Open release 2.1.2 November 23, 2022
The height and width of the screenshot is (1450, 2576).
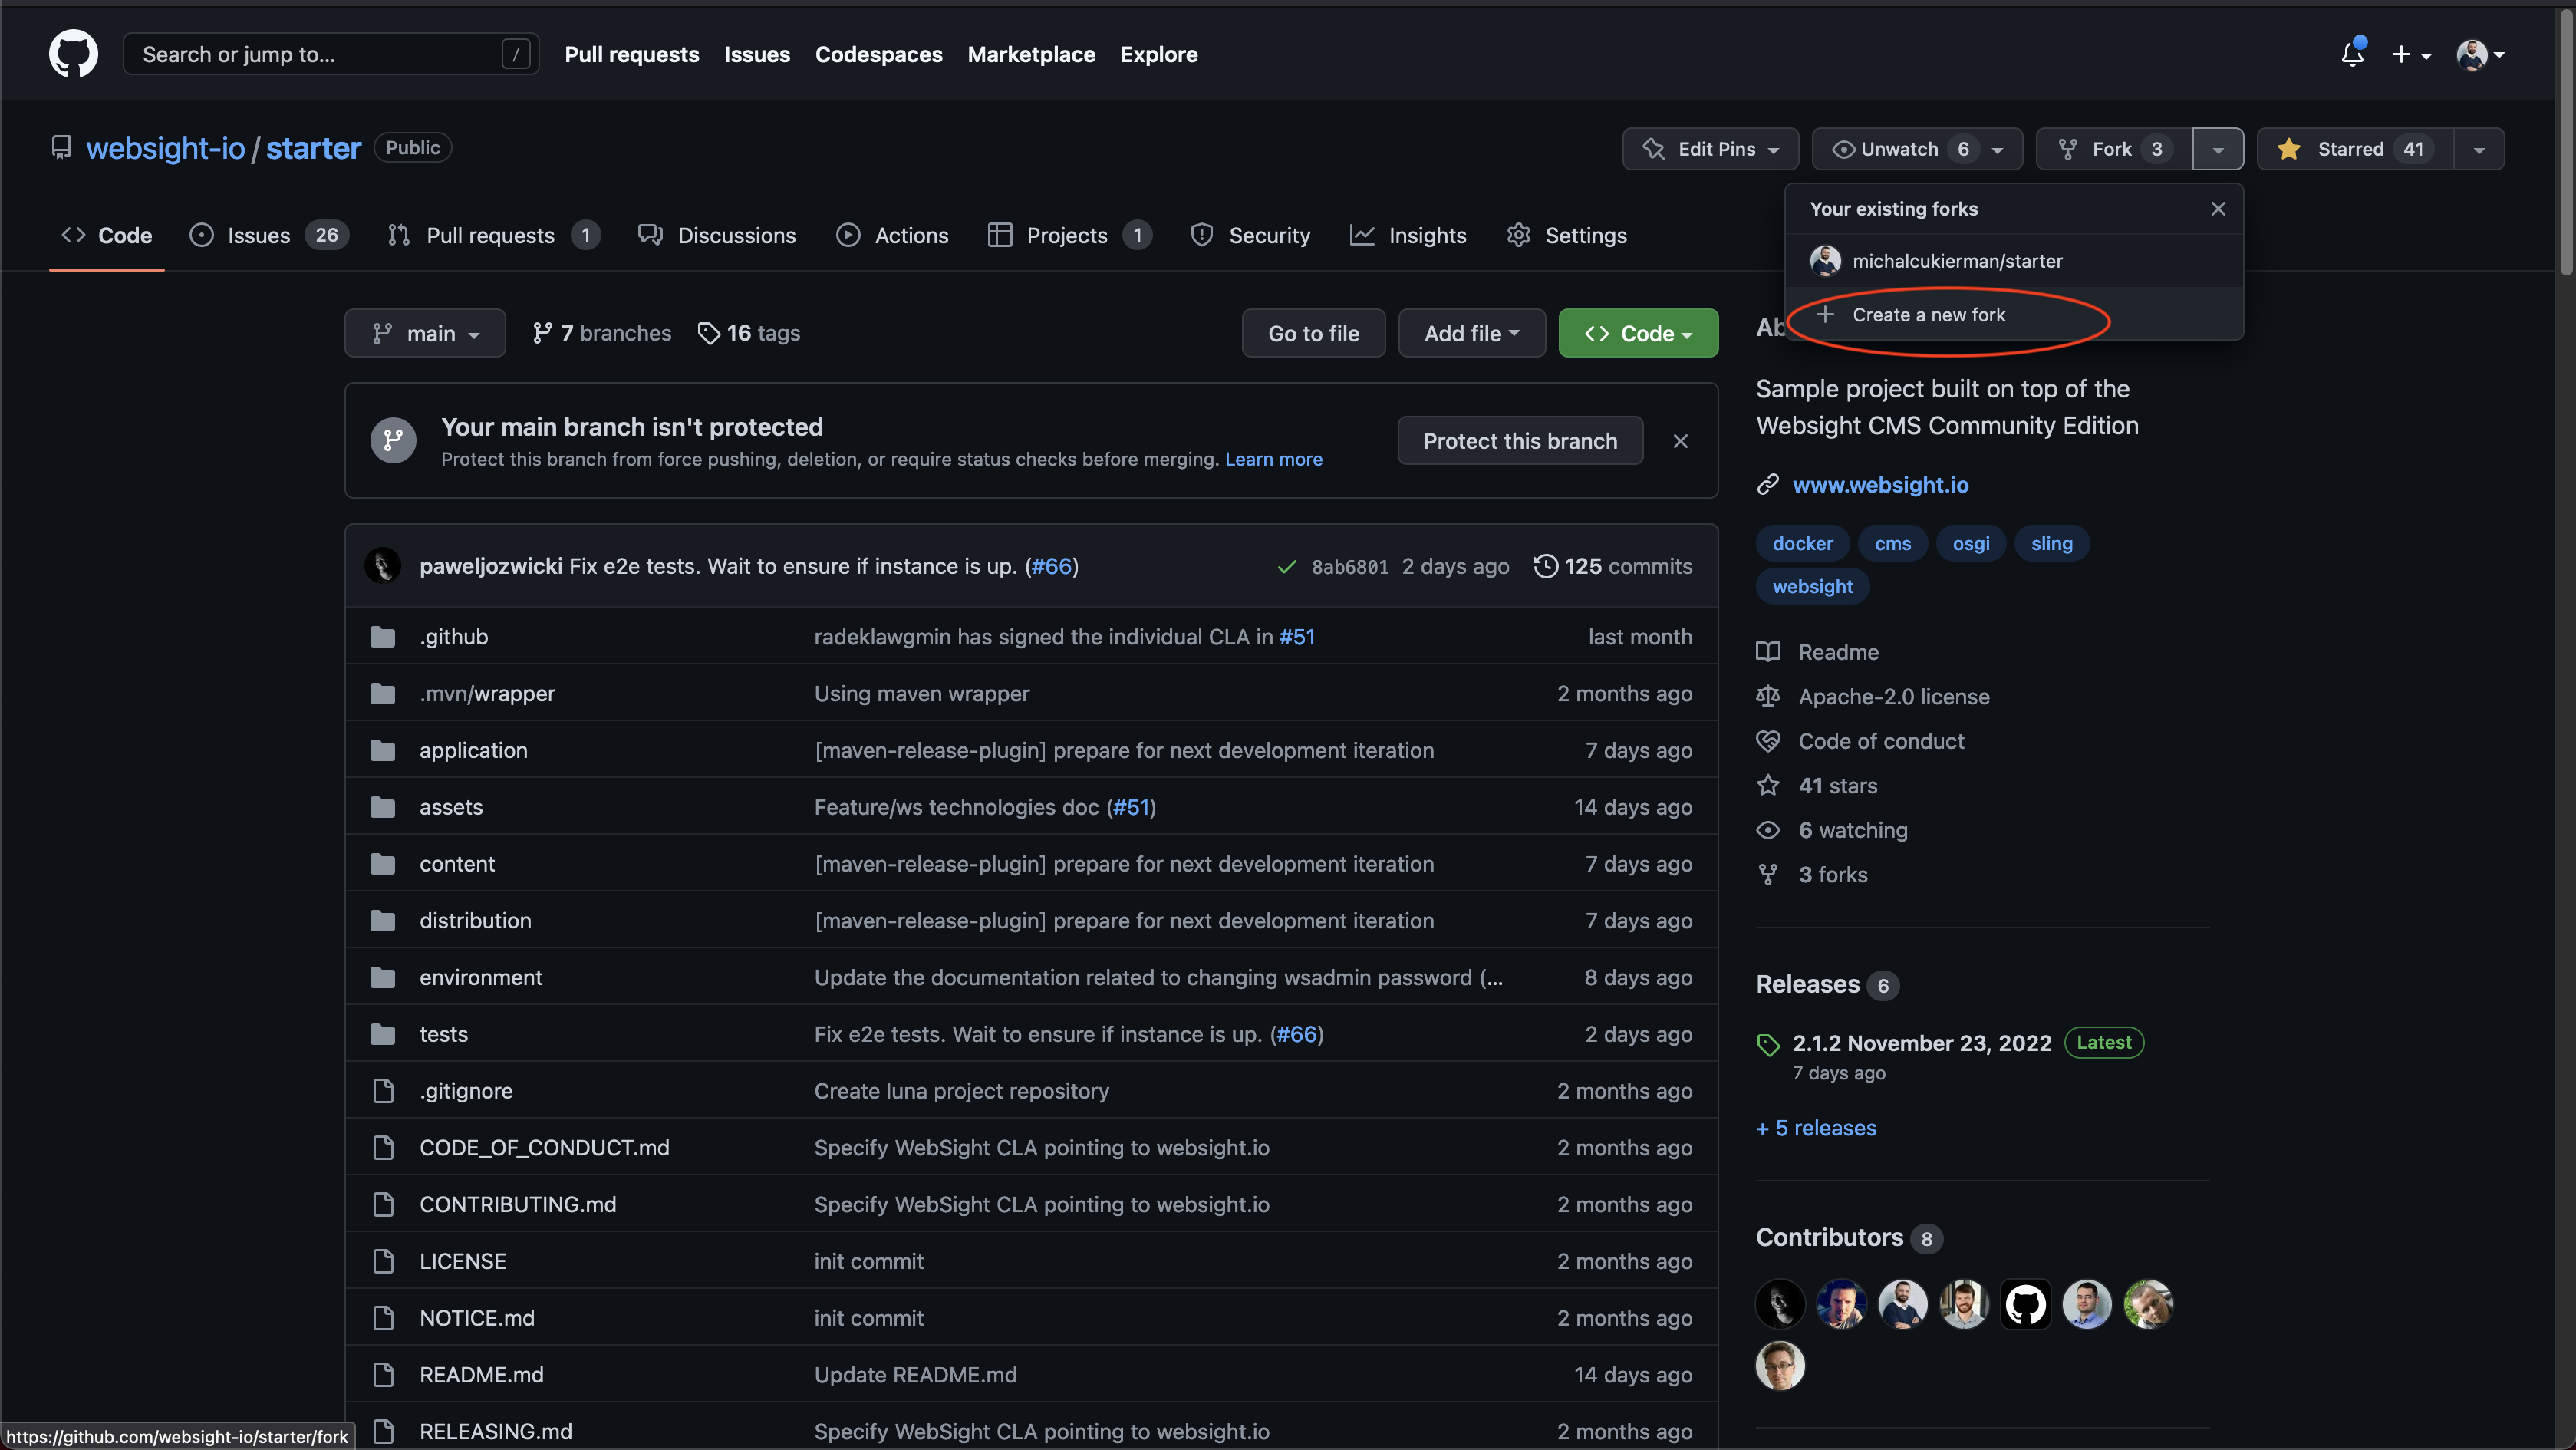(x=1921, y=1043)
